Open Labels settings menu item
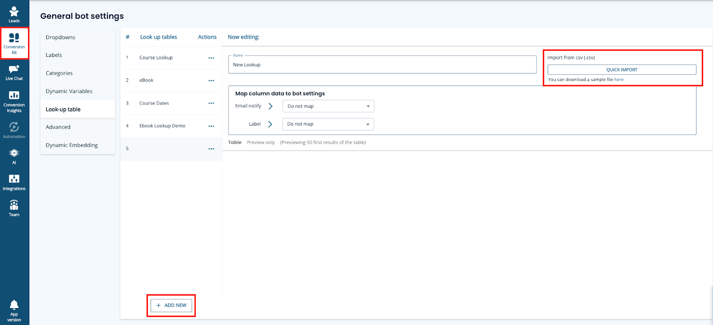Image resolution: width=713 pixels, height=325 pixels. click(78, 55)
